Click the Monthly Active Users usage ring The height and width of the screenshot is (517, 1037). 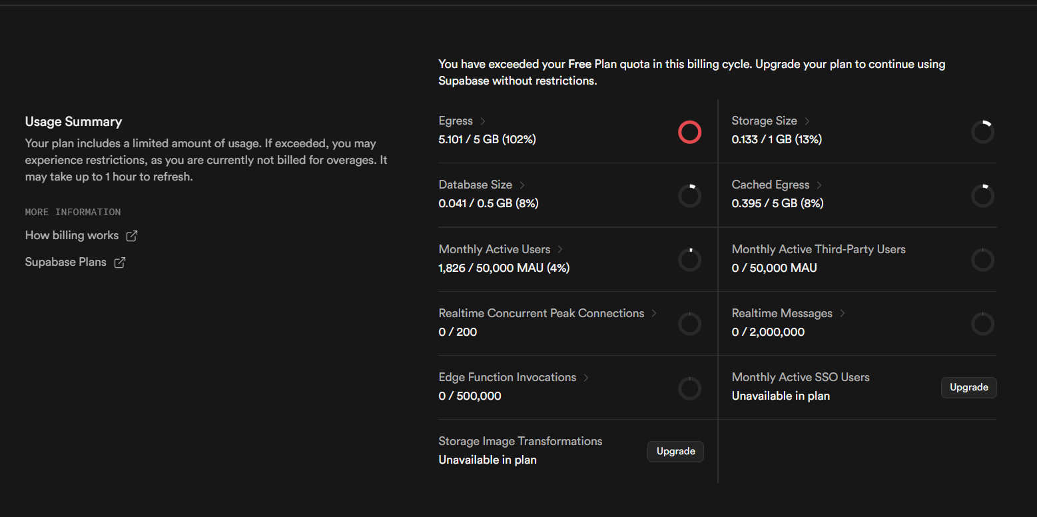(x=689, y=260)
